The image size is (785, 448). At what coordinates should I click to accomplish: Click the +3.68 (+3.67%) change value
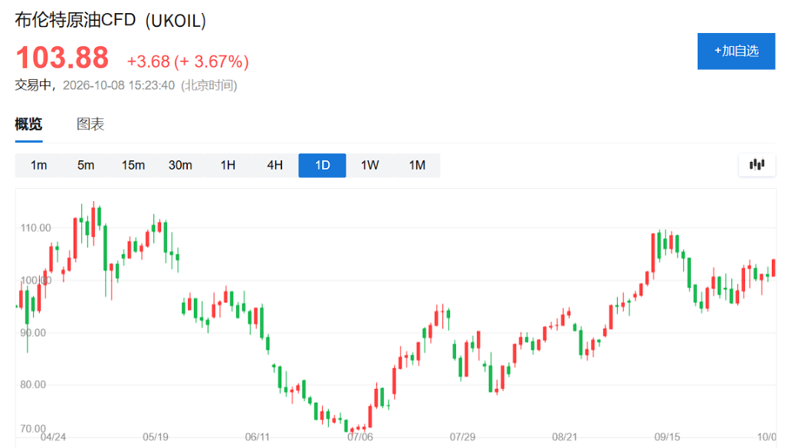[x=188, y=61]
